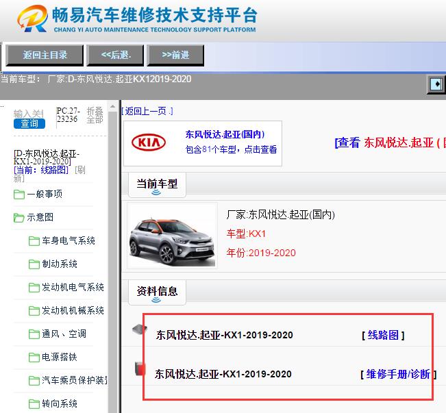446x413 pixels.
Task: Click the folder icon next to 转向系统
Action: tap(34, 404)
